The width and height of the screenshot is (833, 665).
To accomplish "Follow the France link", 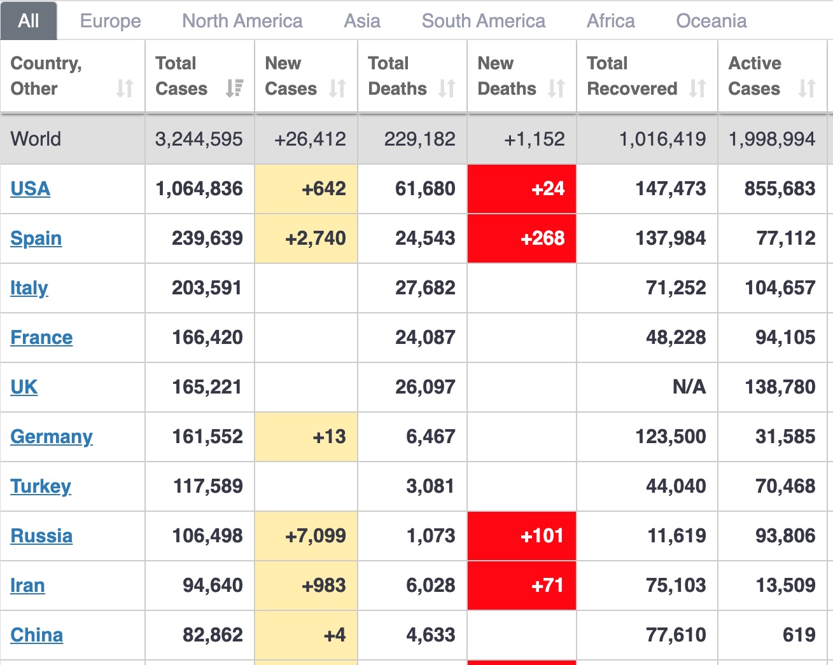I will pyautogui.click(x=41, y=338).
